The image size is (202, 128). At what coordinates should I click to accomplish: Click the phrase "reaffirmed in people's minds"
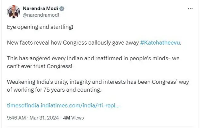(121, 58)
